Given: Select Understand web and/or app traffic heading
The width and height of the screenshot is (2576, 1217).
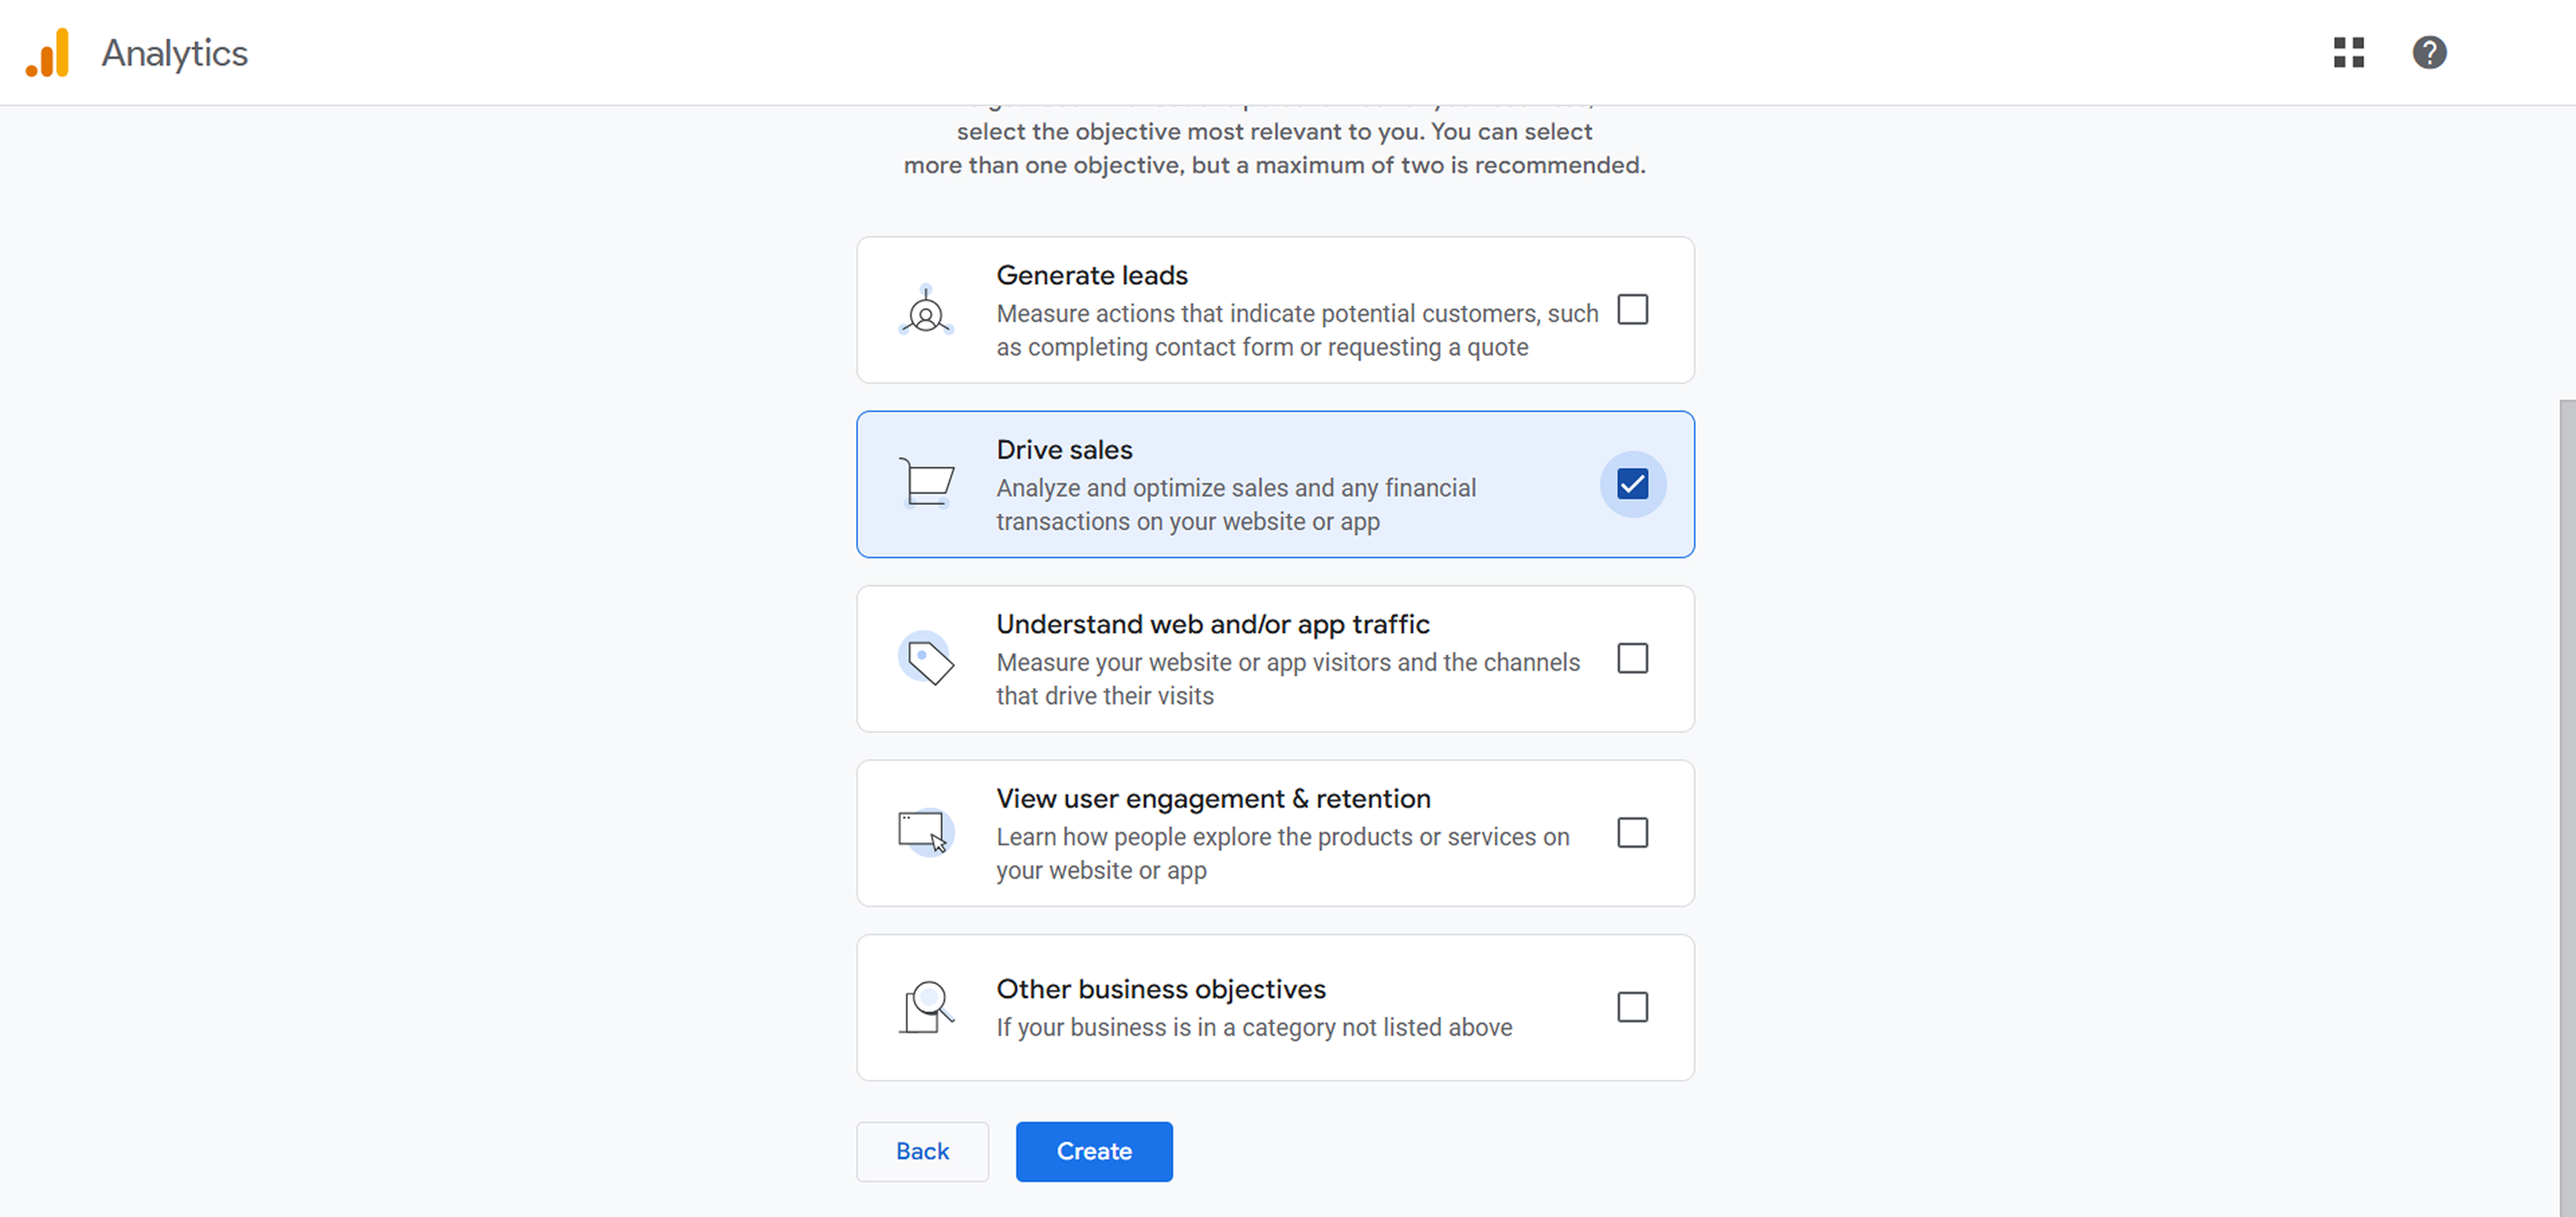Looking at the screenshot, I should [1213, 625].
